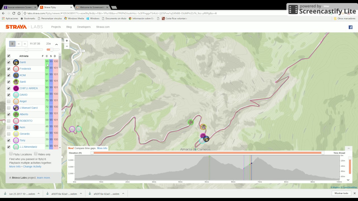Click the black-ringed athlete marker on the map
358x201 pixels.
[x=206, y=139]
